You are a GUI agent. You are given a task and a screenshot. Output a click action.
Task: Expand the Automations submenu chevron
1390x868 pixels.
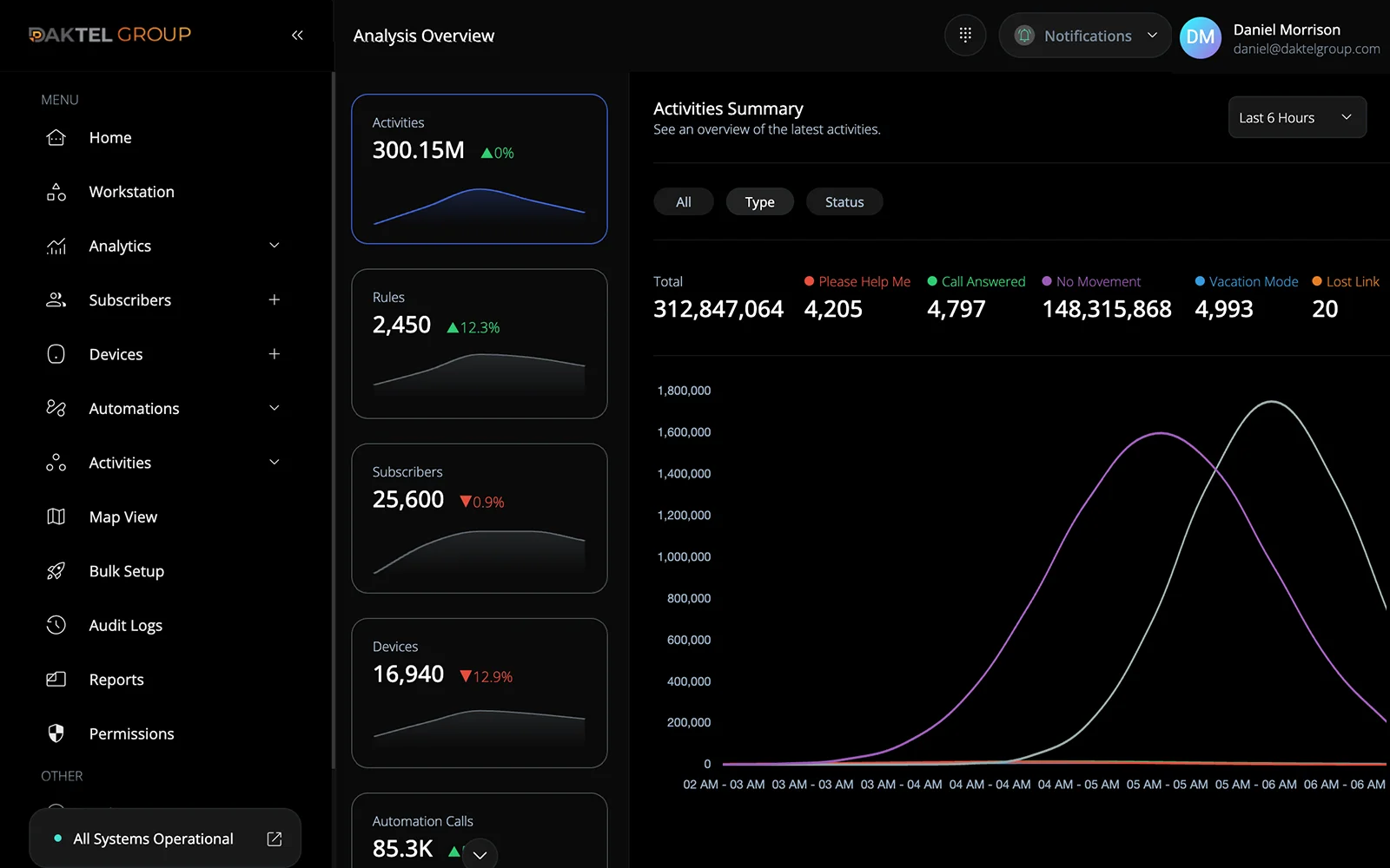click(275, 408)
